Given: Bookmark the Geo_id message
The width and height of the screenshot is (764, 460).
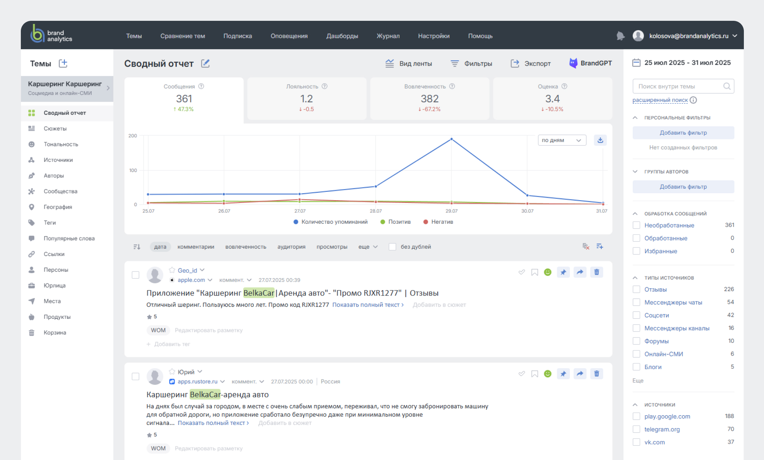Looking at the screenshot, I should pyautogui.click(x=535, y=272).
